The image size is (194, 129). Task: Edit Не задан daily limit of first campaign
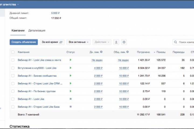click(x=97, y=60)
